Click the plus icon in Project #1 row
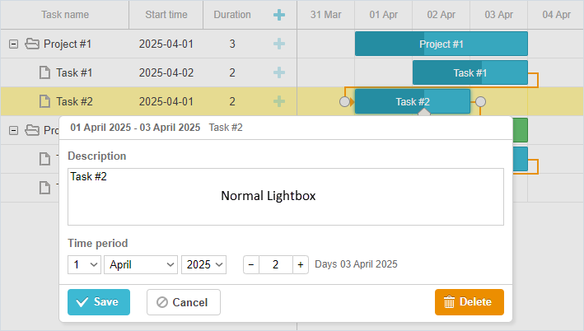Viewport: 584px width, 331px height. tap(279, 44)
